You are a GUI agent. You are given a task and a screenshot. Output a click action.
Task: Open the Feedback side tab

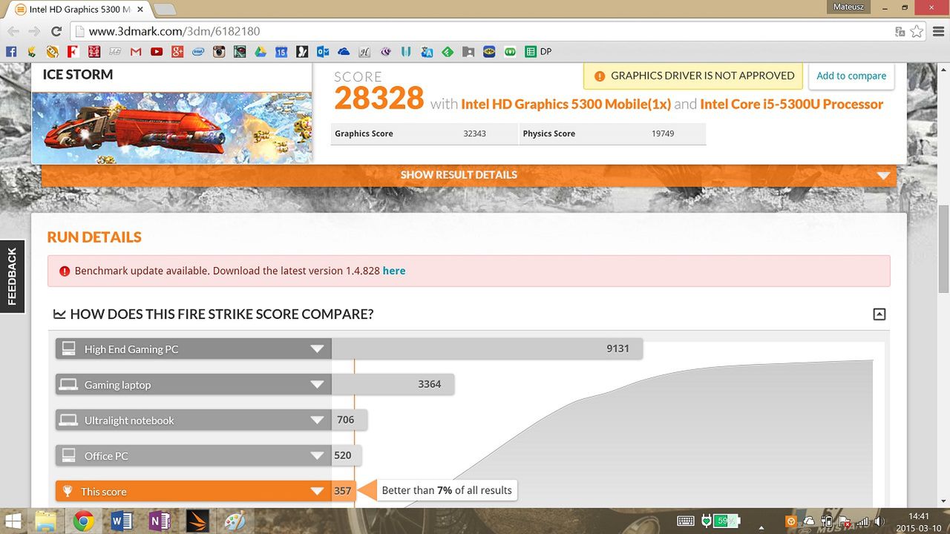pos(12,277)
